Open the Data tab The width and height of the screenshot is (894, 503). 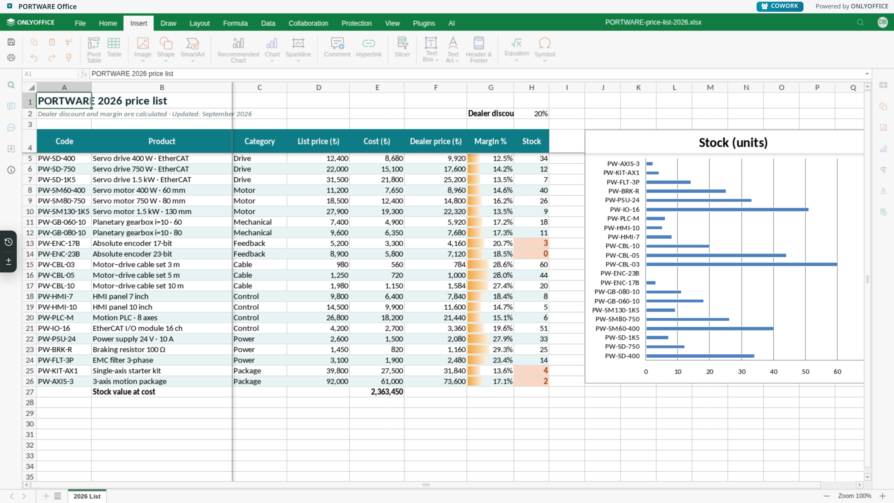coord(268,23)
